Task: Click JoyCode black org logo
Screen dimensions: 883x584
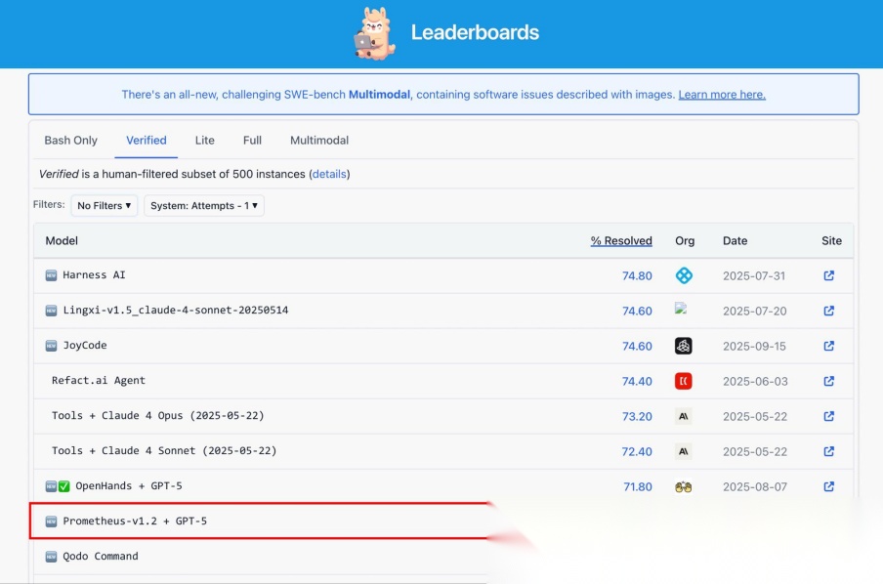Action: (x=684, y=346)
